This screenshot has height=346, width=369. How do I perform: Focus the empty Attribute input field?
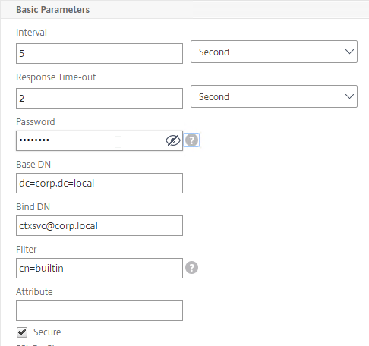click(99, 310)
